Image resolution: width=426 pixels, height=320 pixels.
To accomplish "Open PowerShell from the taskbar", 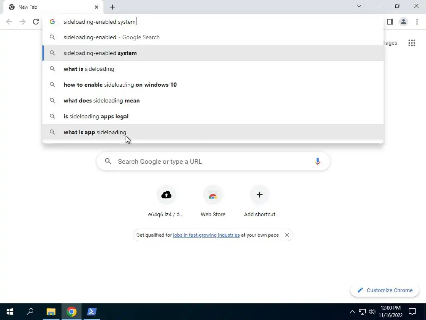I will pos(92,312).
